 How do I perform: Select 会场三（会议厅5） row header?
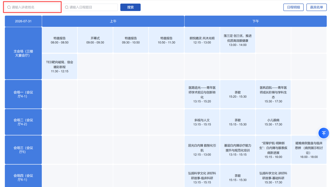[23, 150]
